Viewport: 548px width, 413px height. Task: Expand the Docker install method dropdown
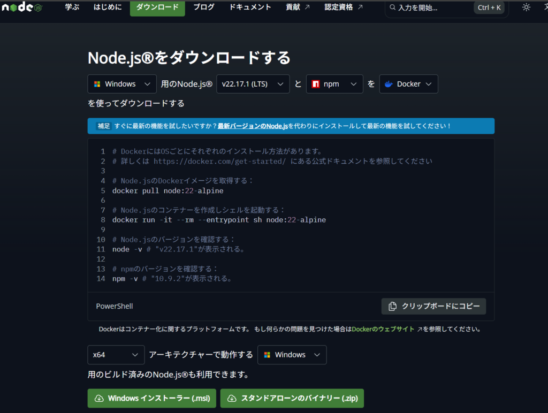(x=408, y=84)
